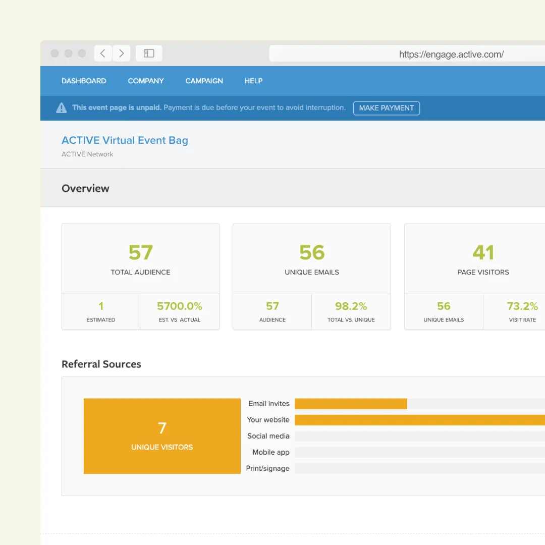Click the orange Unique Visitors tile

[x=162, y=436]
